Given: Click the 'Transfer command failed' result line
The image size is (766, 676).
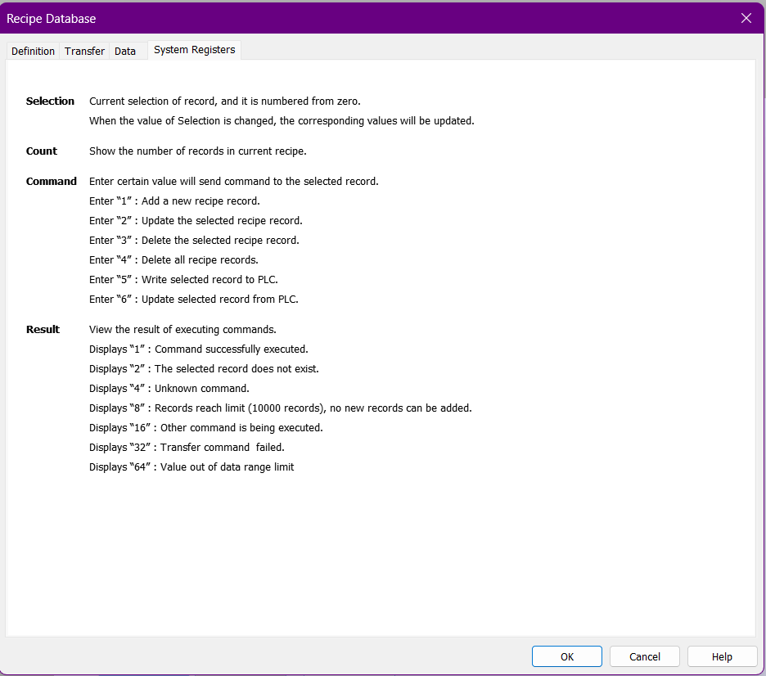Looking at the screenshot, I should [x=187, y=448].
